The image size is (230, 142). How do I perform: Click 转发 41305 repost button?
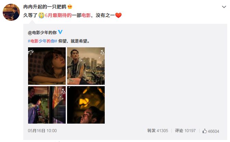point(158,131)
